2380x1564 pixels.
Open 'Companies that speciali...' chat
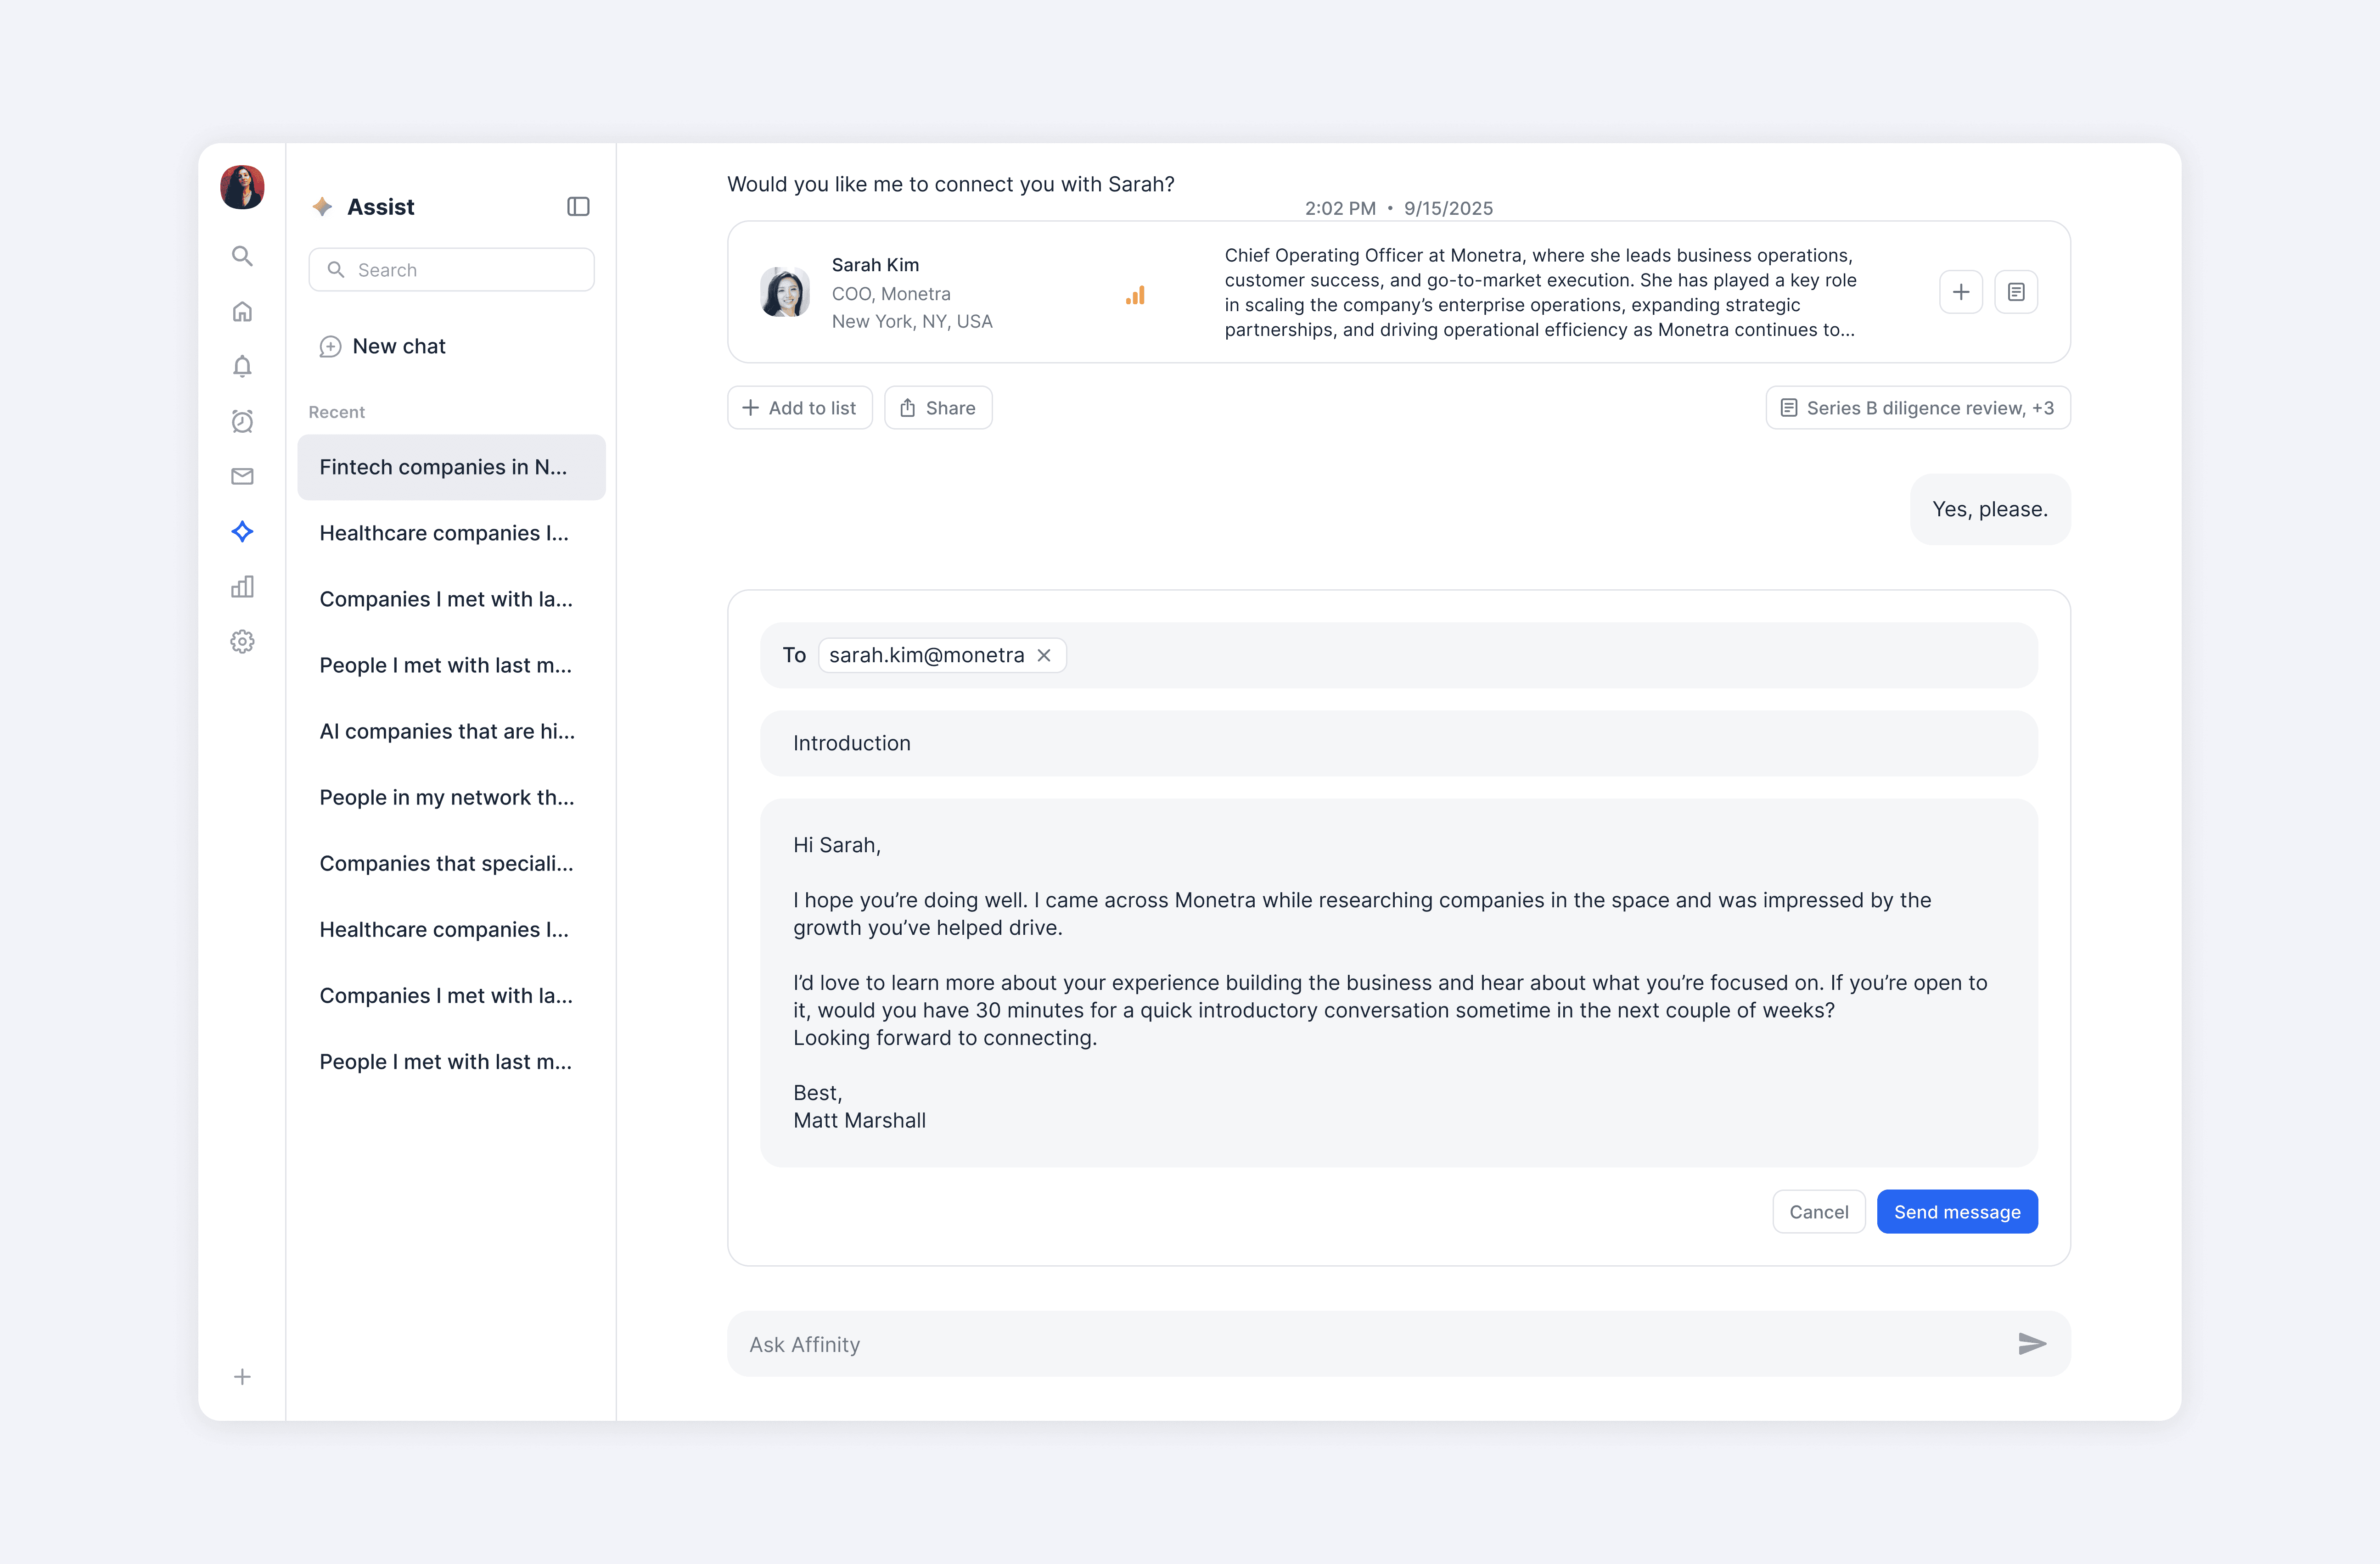tap(451, 863)
